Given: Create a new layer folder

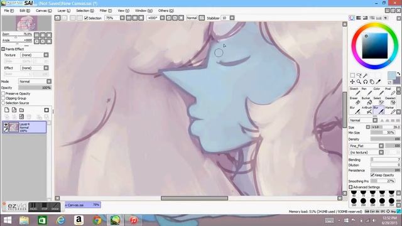Looking at the screenshot, I should click(x=21, y=110).
